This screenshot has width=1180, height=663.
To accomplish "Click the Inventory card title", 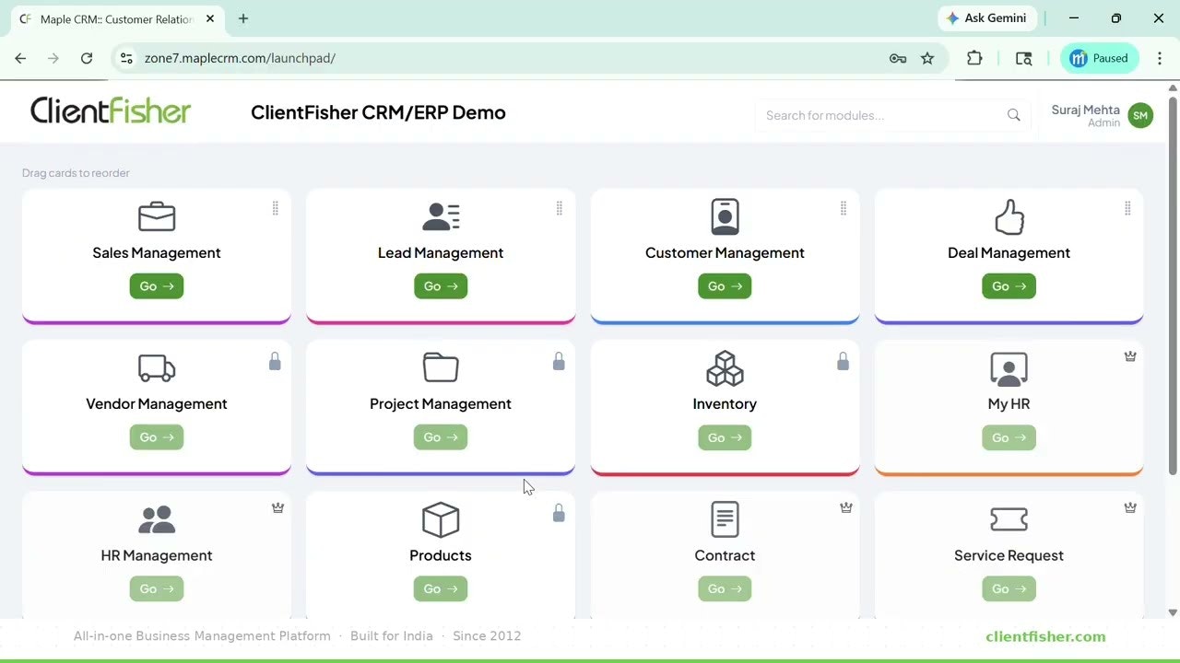I will [725, 403].
